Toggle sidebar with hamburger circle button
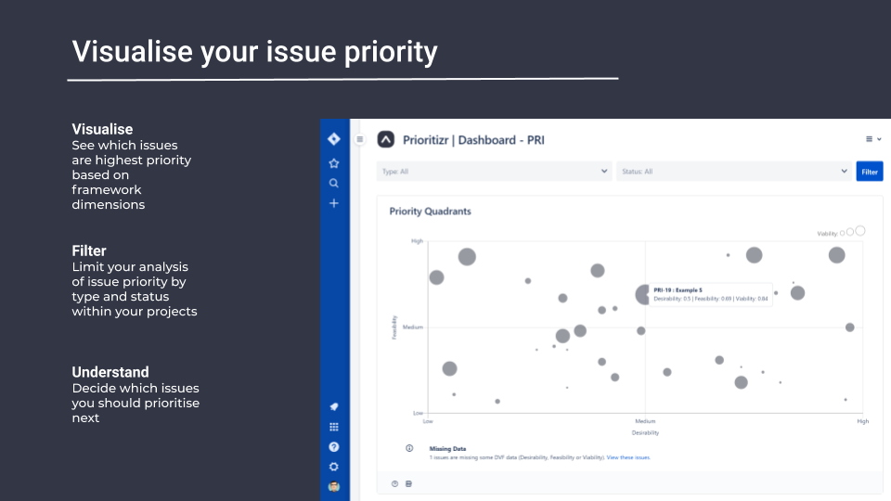 [360, 139]
